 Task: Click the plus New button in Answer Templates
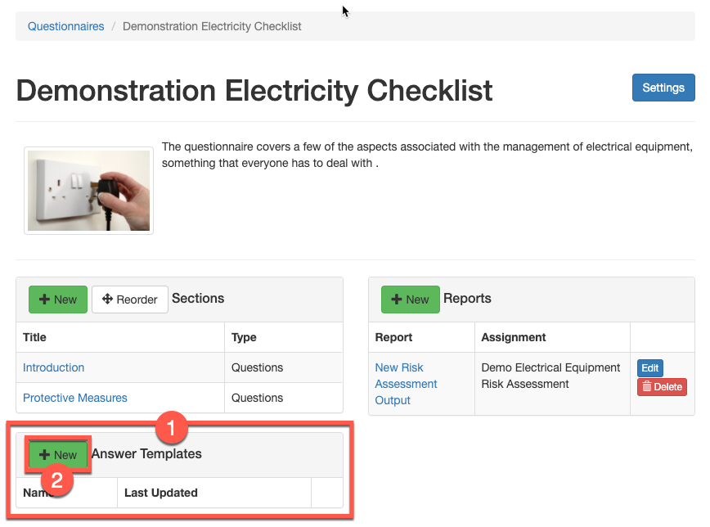tap(58, 454)
